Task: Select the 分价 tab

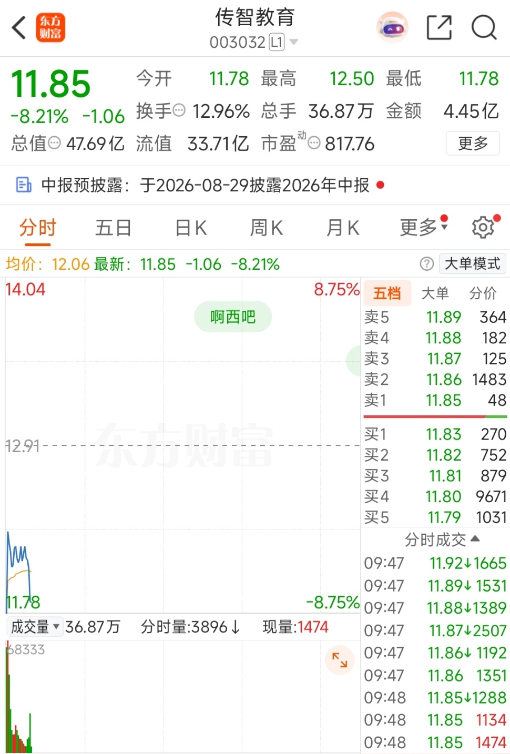Action: click(483, 293)
